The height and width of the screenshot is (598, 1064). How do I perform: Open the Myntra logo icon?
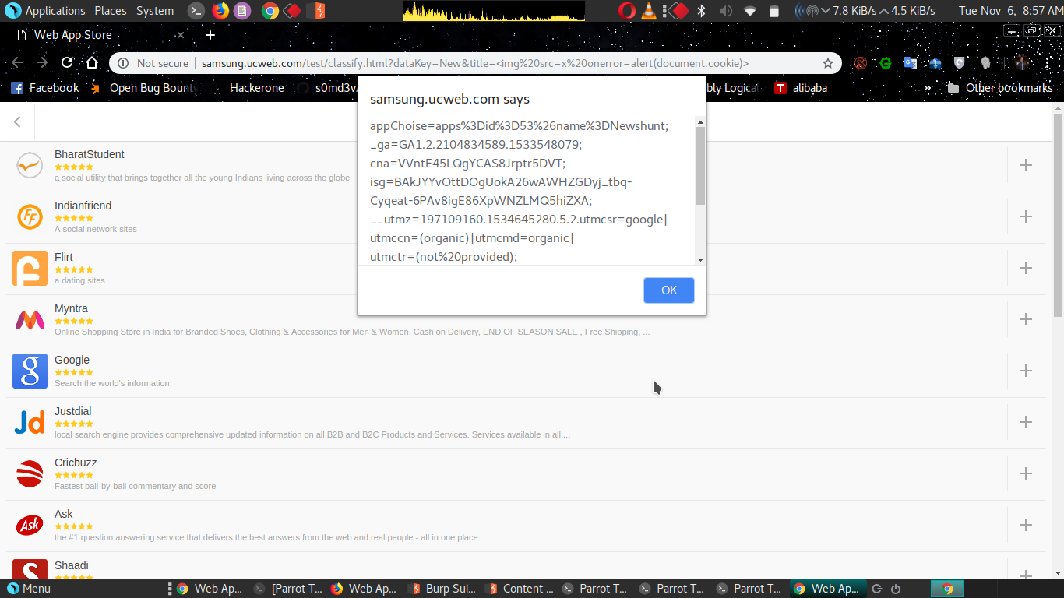coord(30,319)
